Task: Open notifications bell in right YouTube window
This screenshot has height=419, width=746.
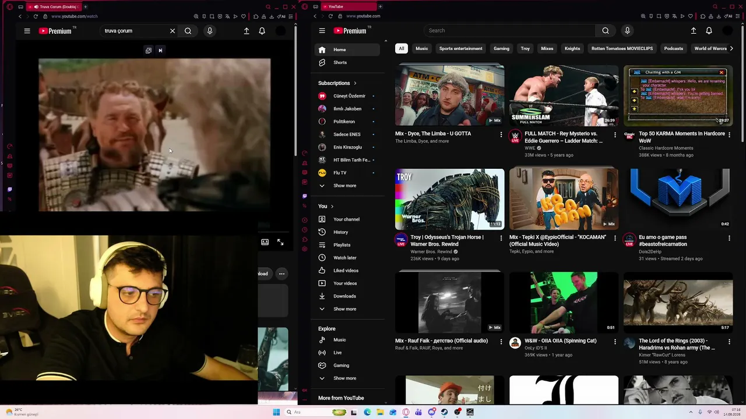Action: pos(709,31)
